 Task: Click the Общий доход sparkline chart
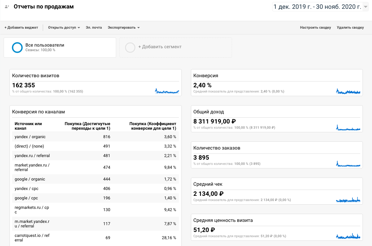click(348, 128)
